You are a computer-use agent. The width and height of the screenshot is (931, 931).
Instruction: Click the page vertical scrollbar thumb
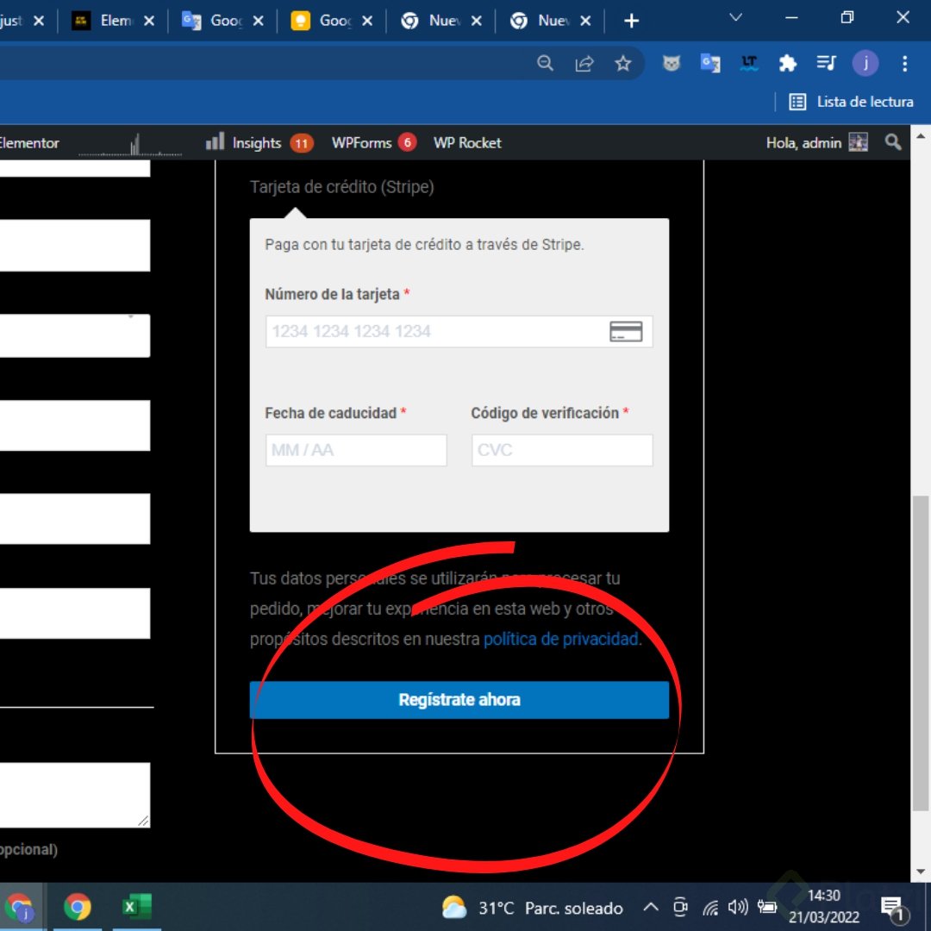click(x=921, y=653)
